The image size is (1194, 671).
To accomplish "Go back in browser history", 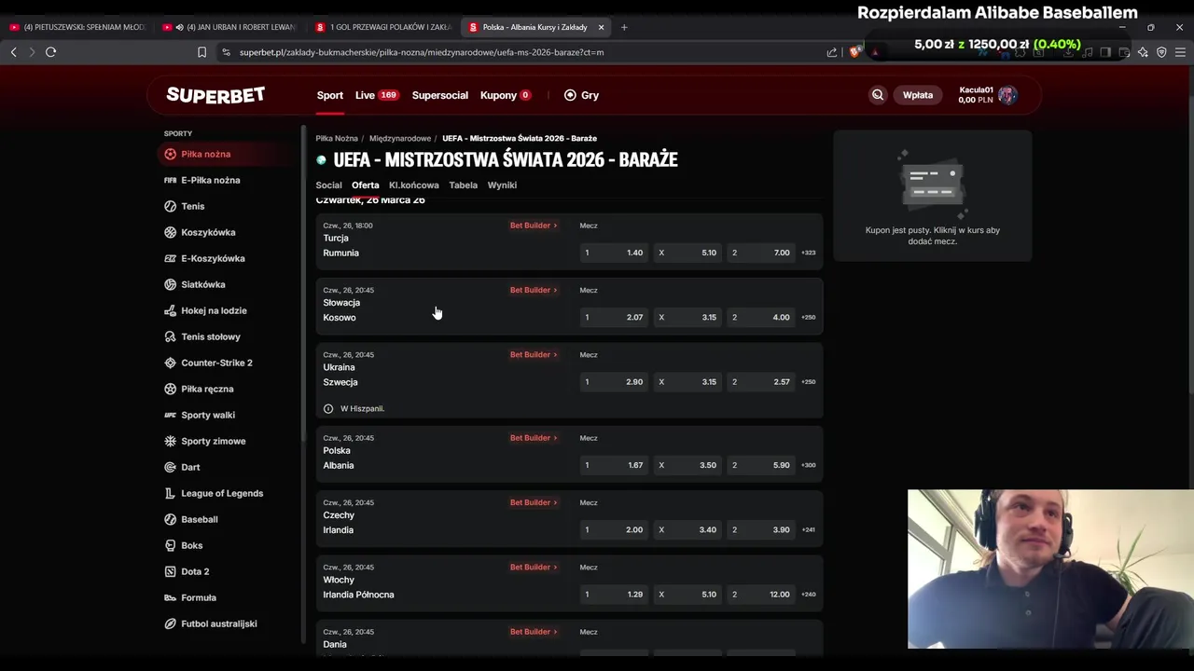I will coord(13,52).
